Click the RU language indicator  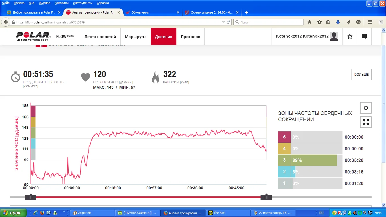321,213
